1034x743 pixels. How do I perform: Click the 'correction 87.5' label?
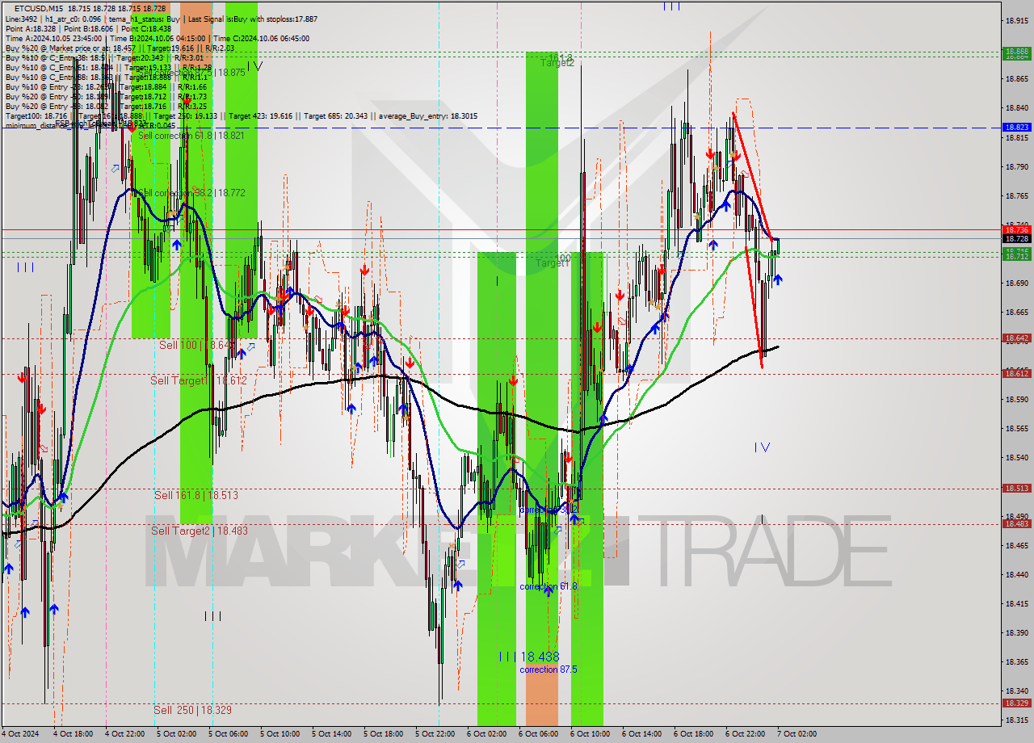(x=549, y=670)
